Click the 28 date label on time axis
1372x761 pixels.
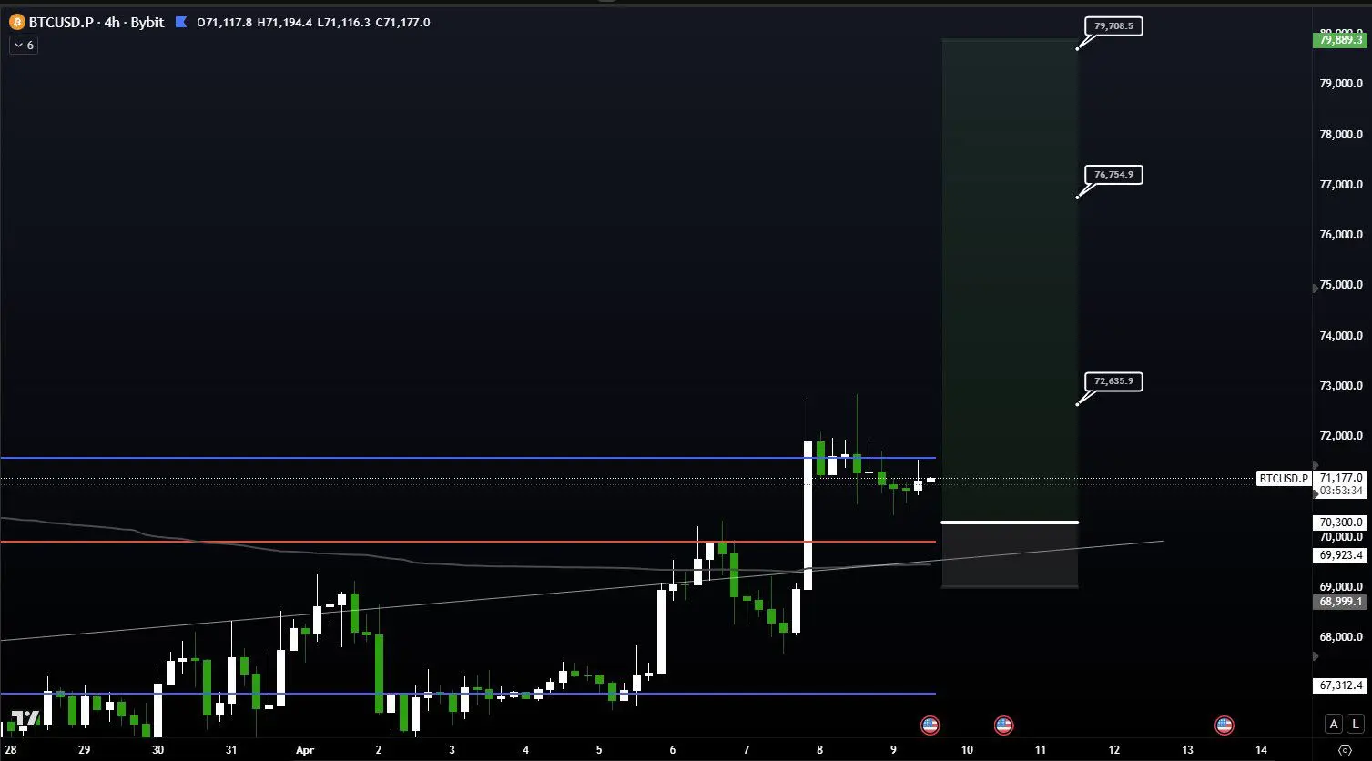10,750
